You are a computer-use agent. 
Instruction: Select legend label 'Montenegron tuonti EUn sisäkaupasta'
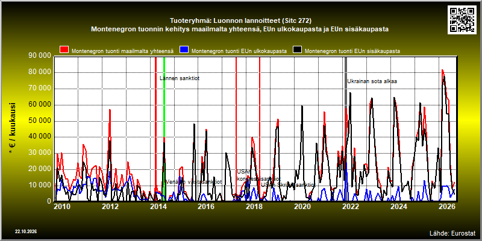(352, 51)
